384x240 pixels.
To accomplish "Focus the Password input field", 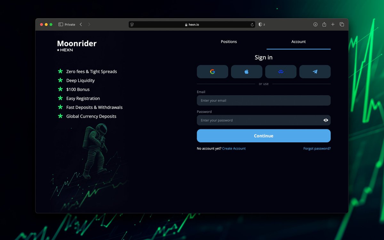I will point(264,120).
